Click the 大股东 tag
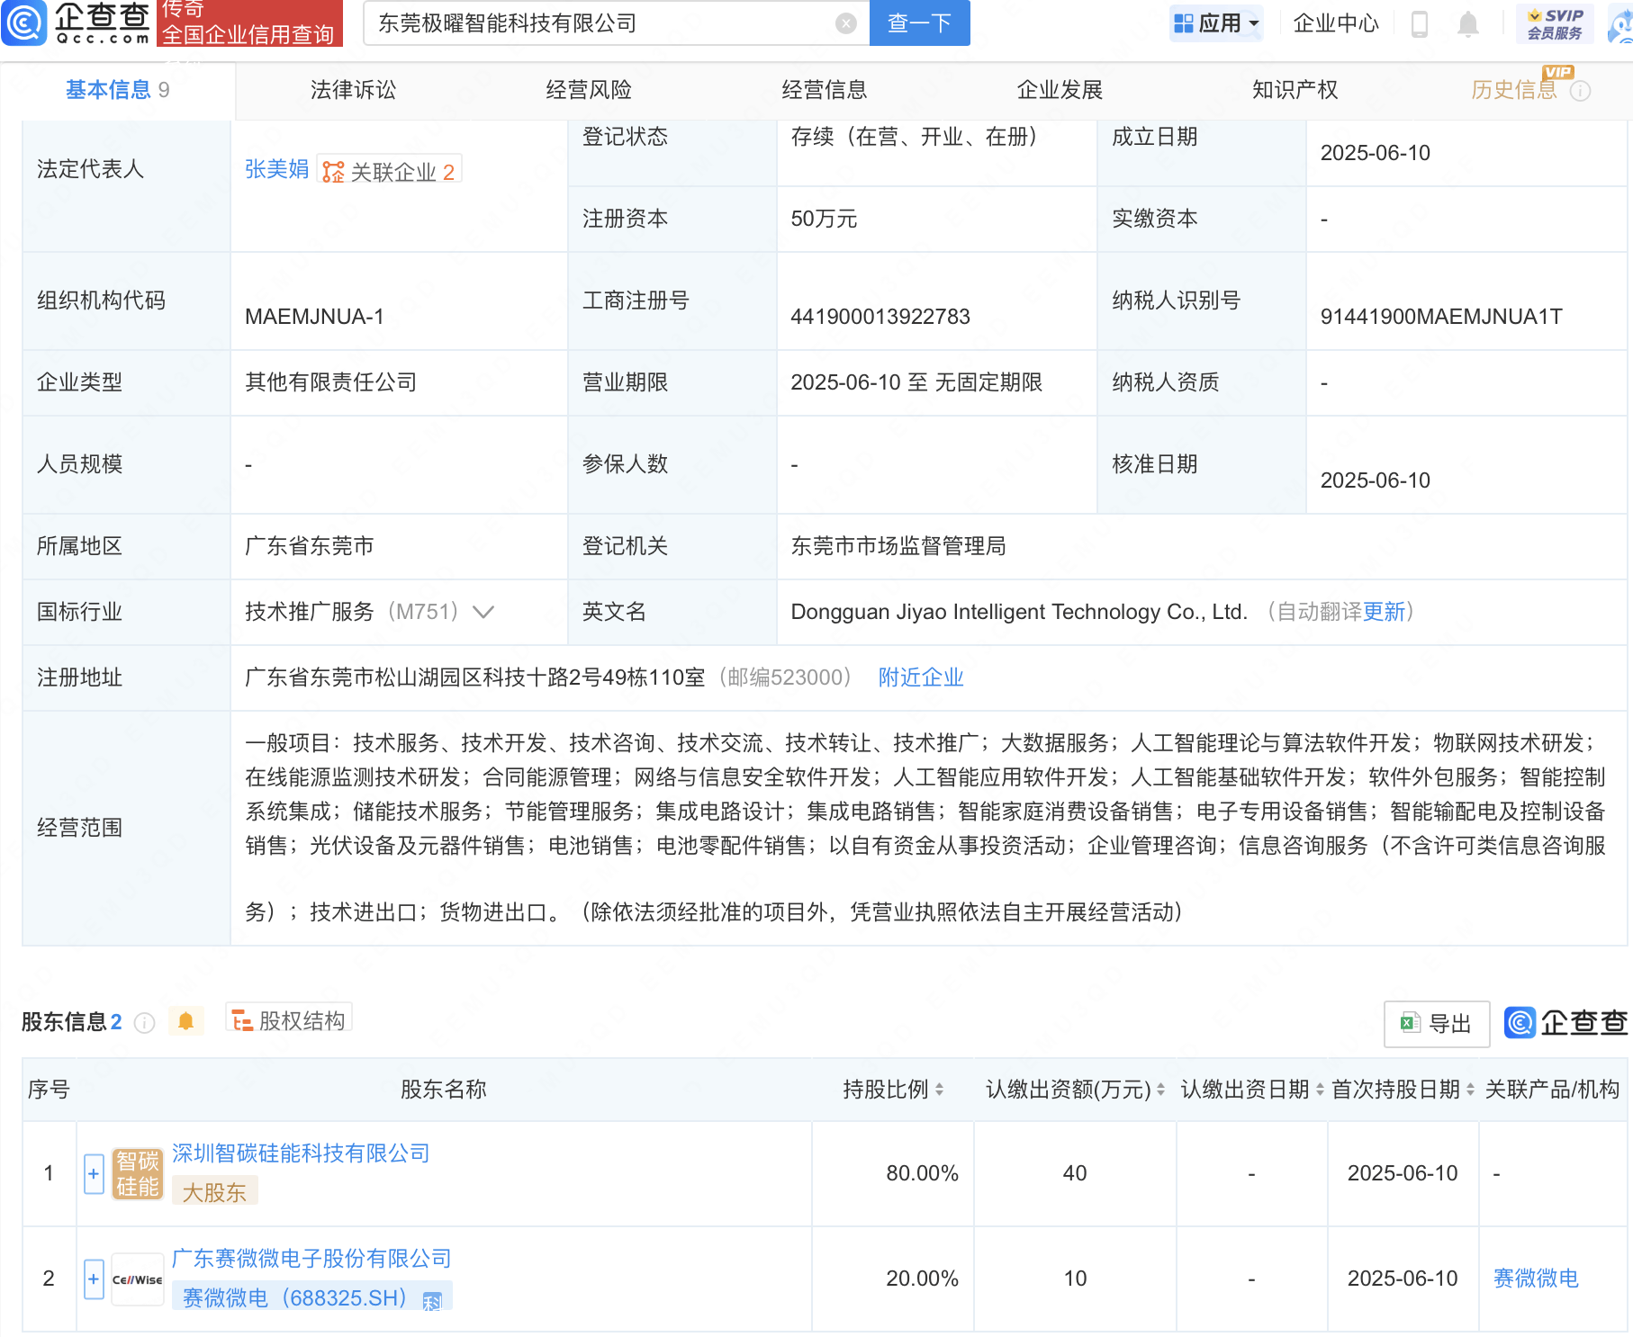Viewport: 1633px width, 1337px height. click(x=214, y=1192)
